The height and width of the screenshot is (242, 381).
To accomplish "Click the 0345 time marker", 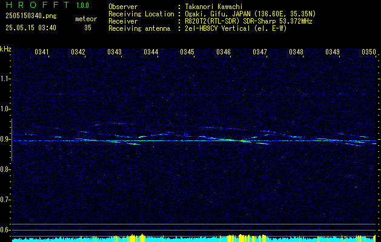I will pyautogui.click(x=187, y=52).
